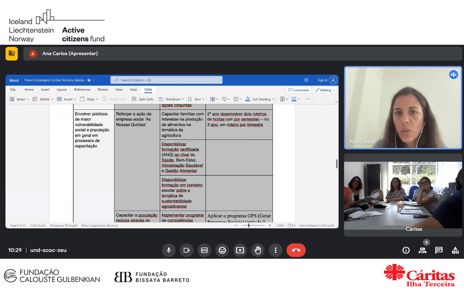The width and height of the screenshot is (464, 291).
Task: Open the emoji reactions picker
Action: coord(222,250)
